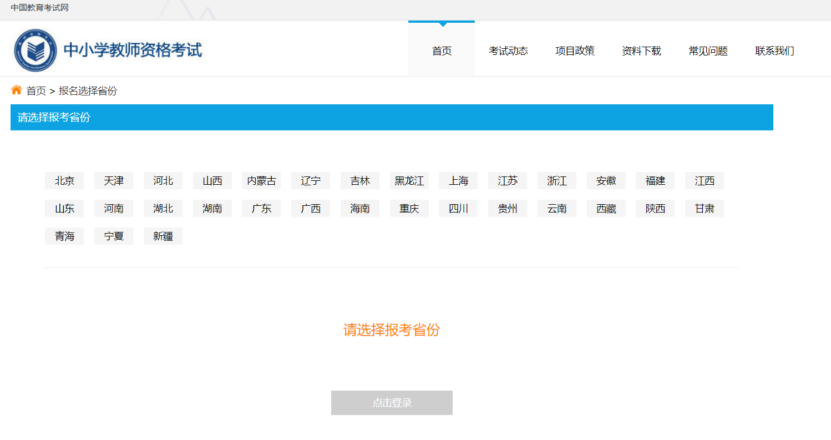Select 广东 from the province list
Viewport: 831px width, 440px height.
point(261,209)
